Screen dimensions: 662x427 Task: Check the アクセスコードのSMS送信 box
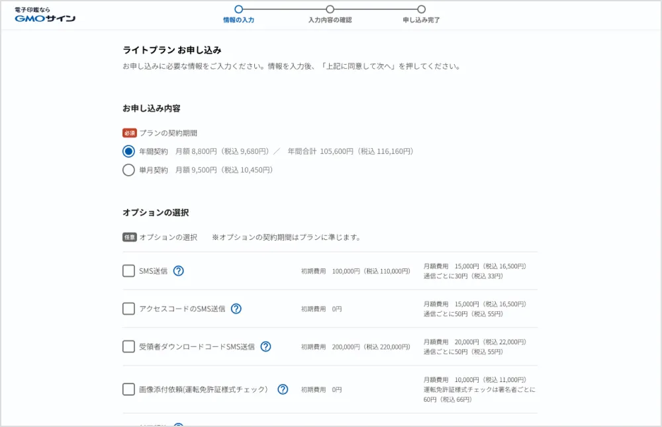128,309
